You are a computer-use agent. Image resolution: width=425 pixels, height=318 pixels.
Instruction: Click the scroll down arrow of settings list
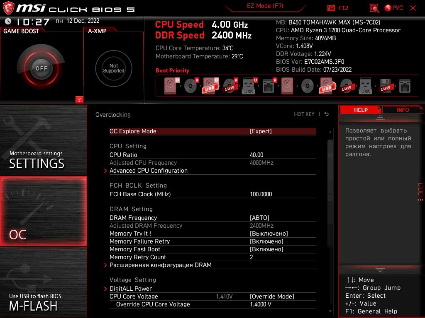(330, 311)
